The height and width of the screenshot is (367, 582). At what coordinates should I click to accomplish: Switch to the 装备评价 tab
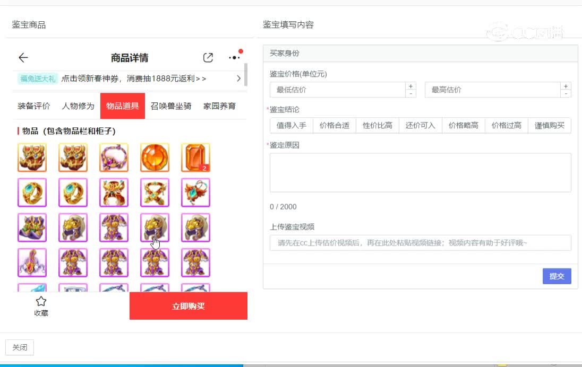34,106
